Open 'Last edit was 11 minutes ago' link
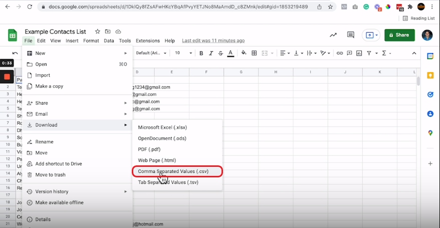This screenshot has width=440, height=228. (x=213, y=41)
